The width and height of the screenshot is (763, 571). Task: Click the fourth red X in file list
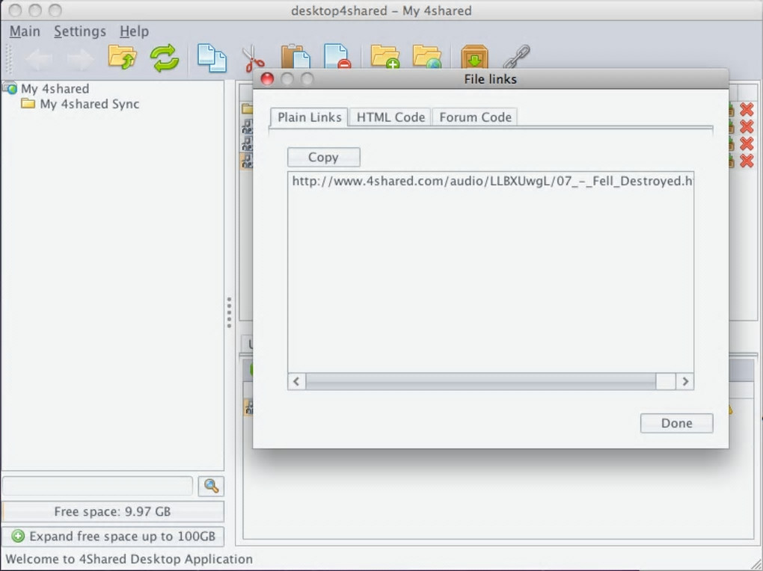click(x=747, y=161)
